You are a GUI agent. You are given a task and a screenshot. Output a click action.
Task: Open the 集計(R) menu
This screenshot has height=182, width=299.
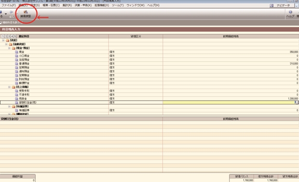[x=67, y=5]
